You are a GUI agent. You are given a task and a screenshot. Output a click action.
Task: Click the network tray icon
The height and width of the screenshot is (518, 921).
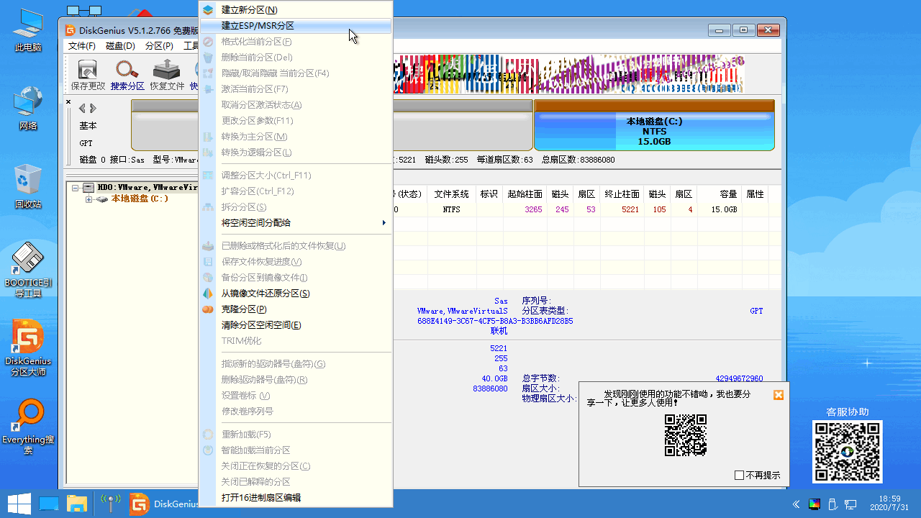click(x=850, y=504)
